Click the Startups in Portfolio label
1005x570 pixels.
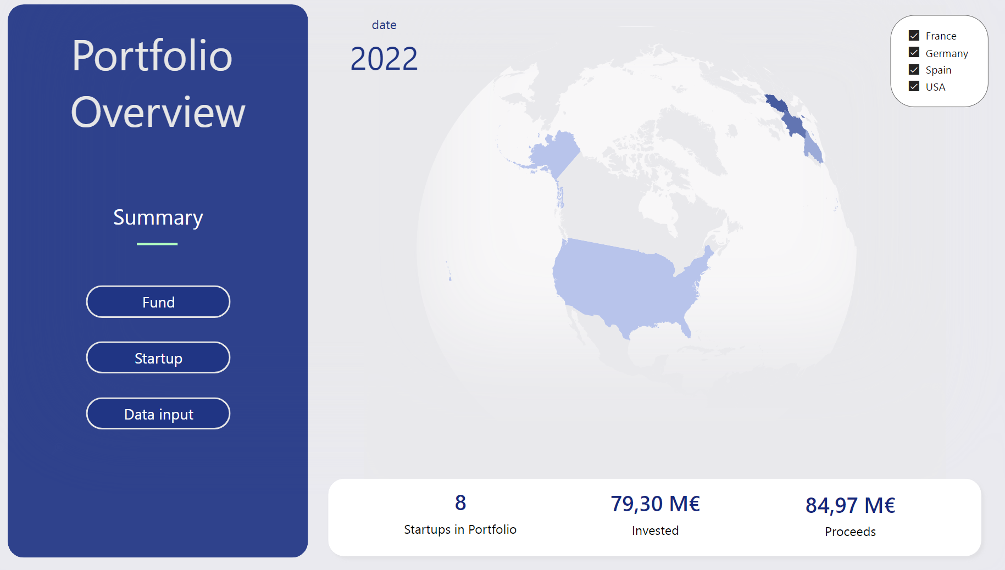pyautogui.click(x=460, y=529)
